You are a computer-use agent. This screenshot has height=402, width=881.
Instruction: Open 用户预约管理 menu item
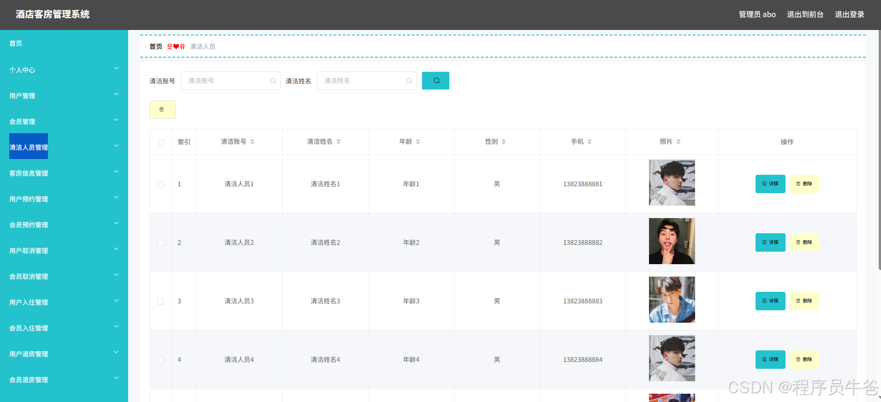[x=29, y=199]
